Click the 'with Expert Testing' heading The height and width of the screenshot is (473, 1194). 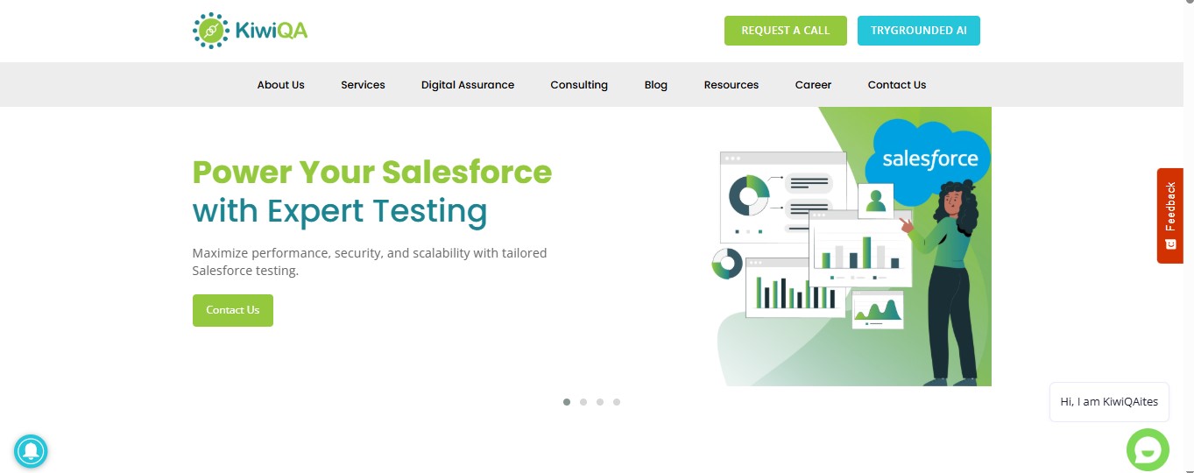(x=340, y=211)
